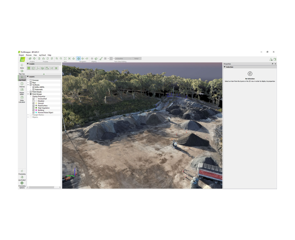Enable the Cameras layer checkbox

click(x=31, y=80)
